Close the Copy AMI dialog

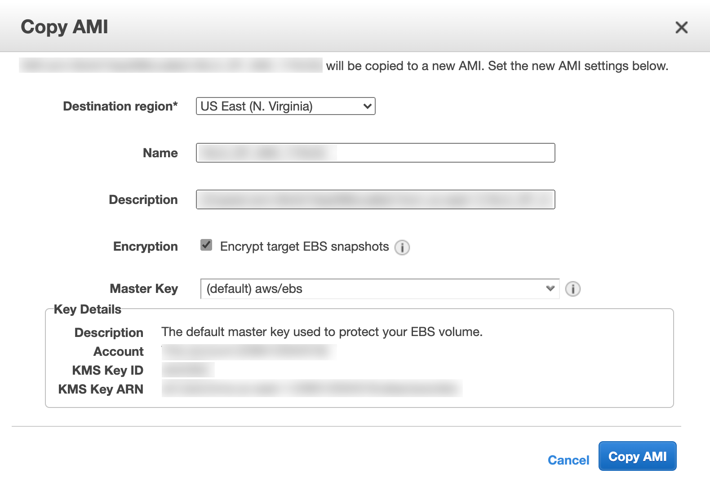(681, 27)
